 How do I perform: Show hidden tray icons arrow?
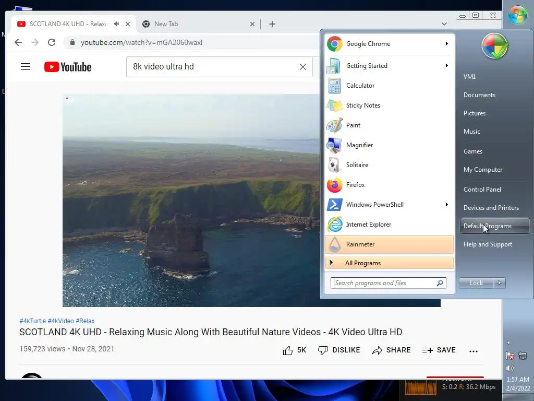click(508, 343)
